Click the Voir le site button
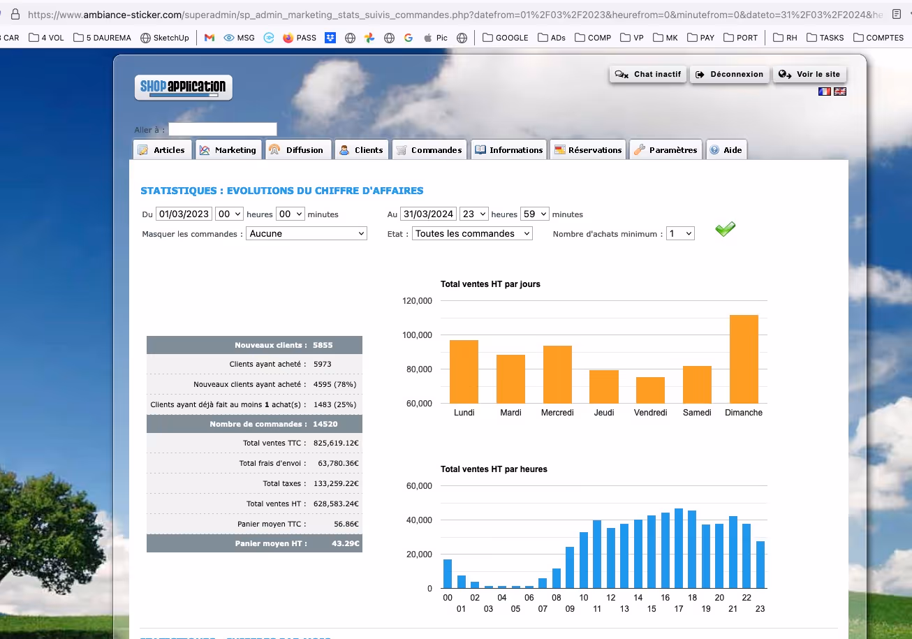 click(810, 74)
